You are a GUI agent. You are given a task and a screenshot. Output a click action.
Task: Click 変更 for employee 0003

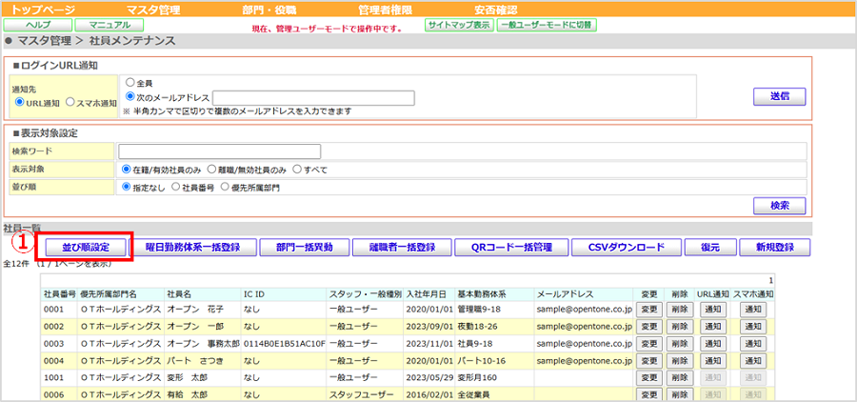pos(649,344)
